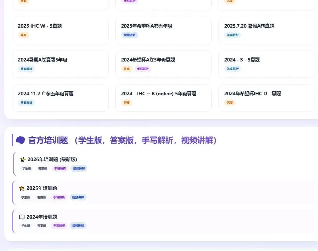Open 2025.7.20 暑假A卷真题 card
Screen dimensions: 318x251
pyautogui.click(x=267, y=31)
